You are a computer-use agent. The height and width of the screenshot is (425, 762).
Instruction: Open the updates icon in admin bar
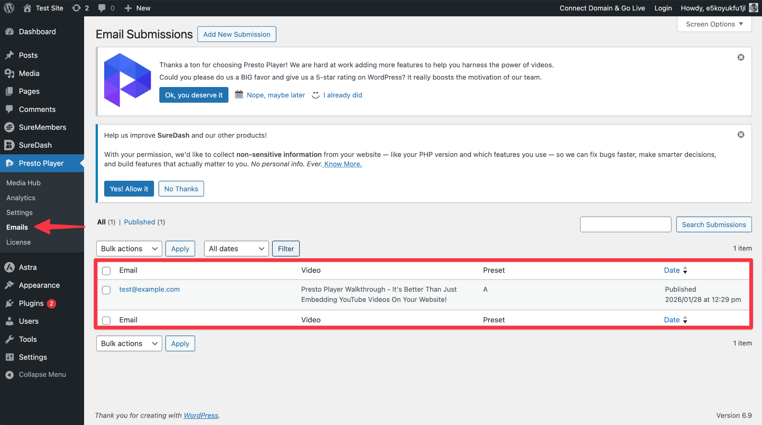(x=77, y=8)
